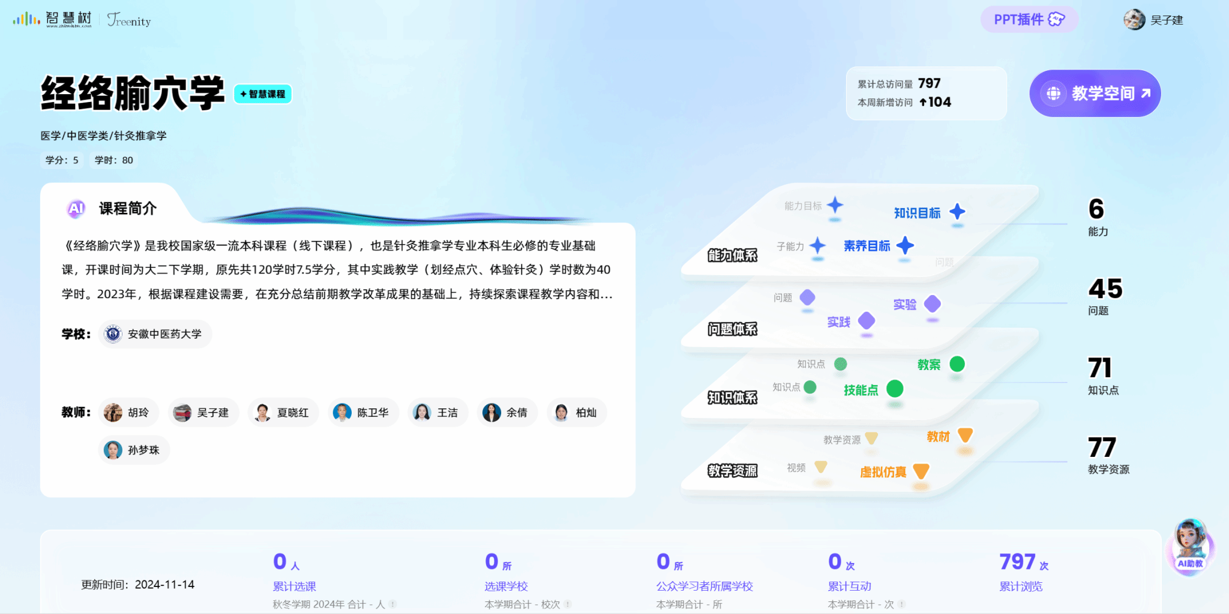Click the 实验 purple diamond icon
The width and height of the screenshot is (1229, 614).
[932, 304]
